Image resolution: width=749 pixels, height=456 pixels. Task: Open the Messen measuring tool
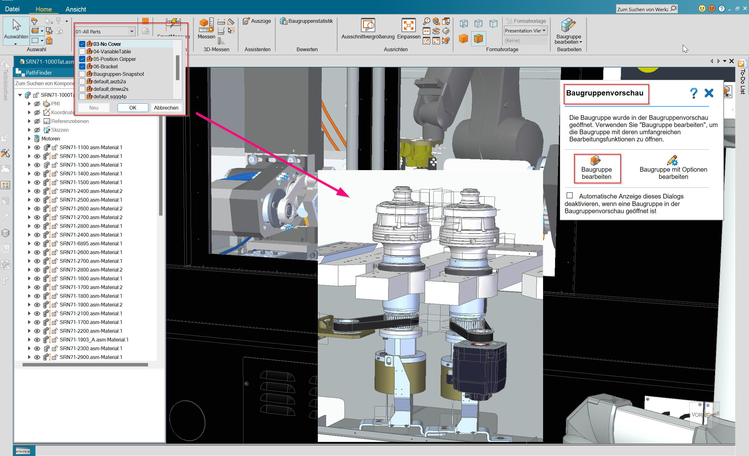(206, 29)
